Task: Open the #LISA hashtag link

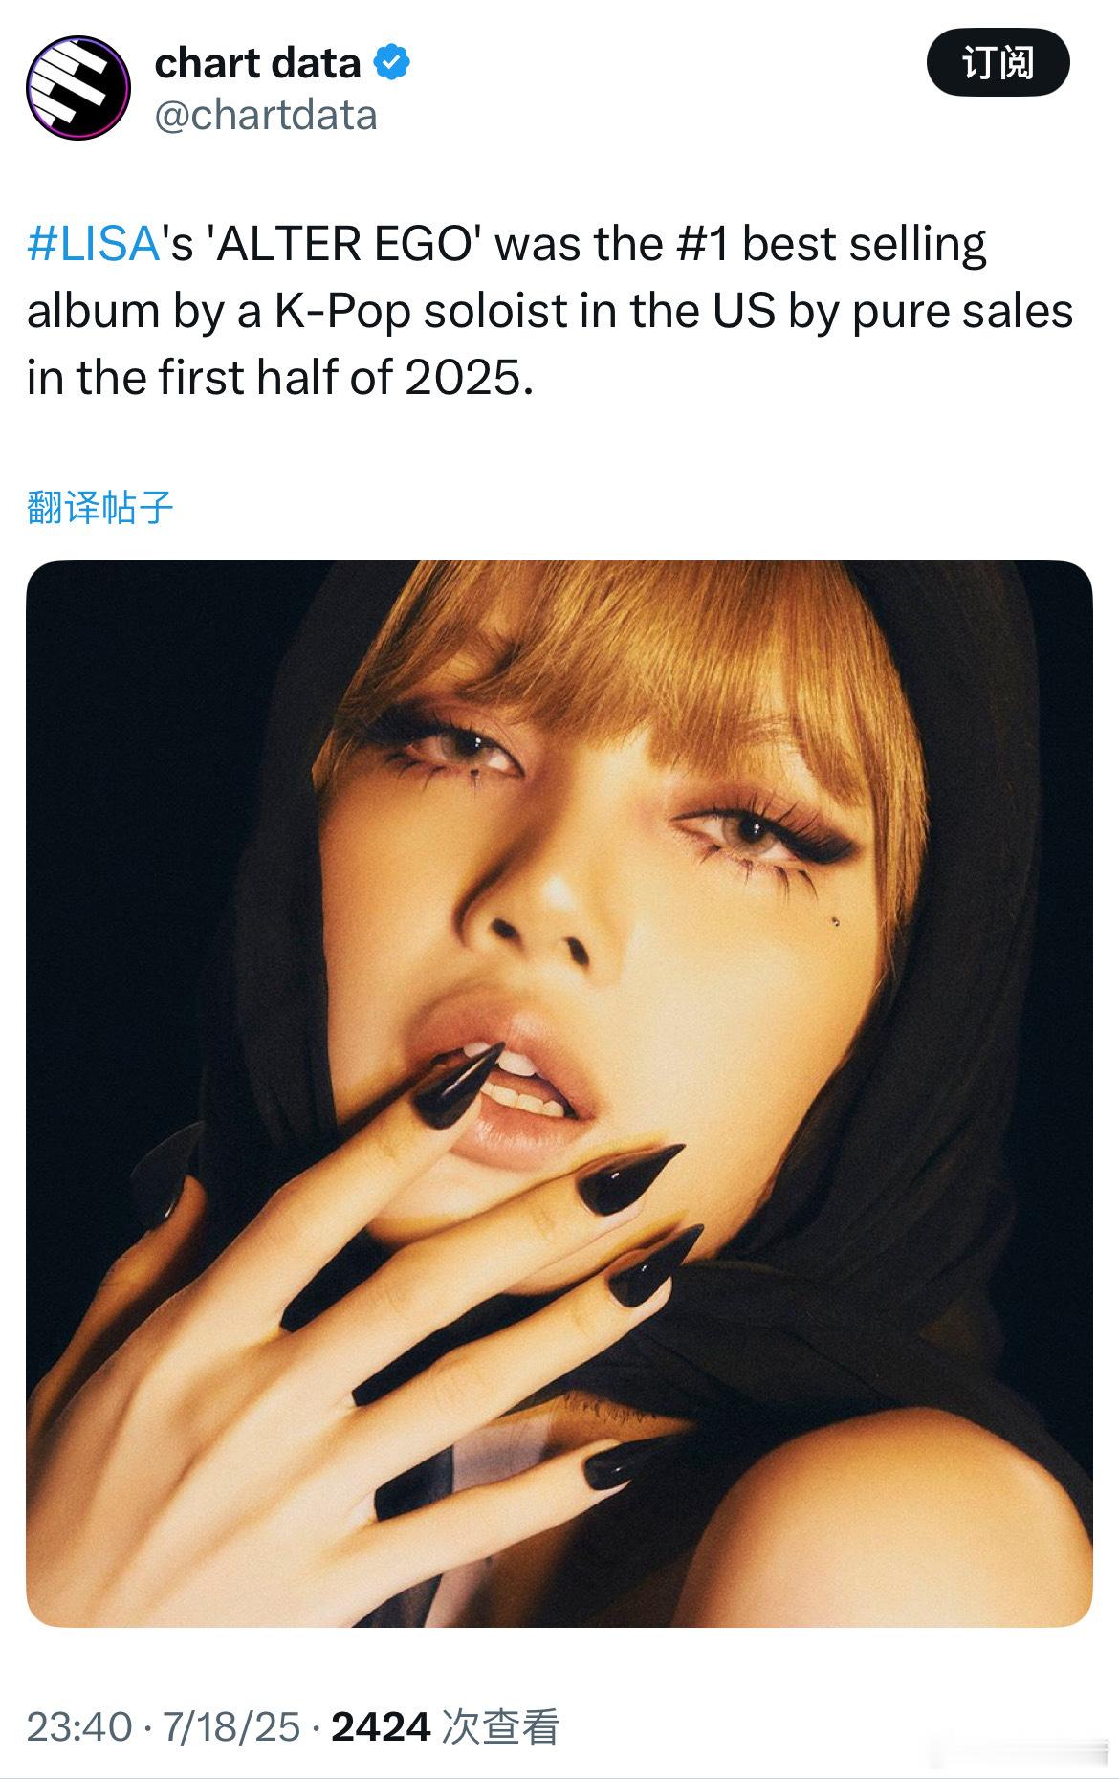Action: pos(93,244)
